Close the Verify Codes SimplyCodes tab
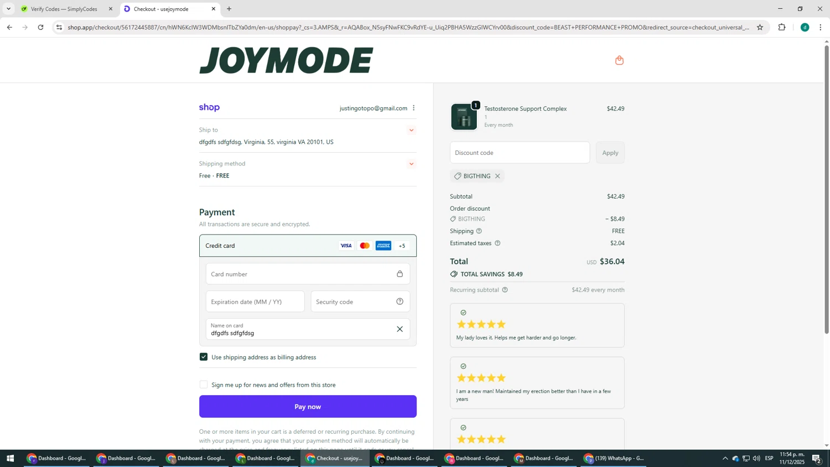The height and width of the screenshot is (467, 830). click(111, 9)
